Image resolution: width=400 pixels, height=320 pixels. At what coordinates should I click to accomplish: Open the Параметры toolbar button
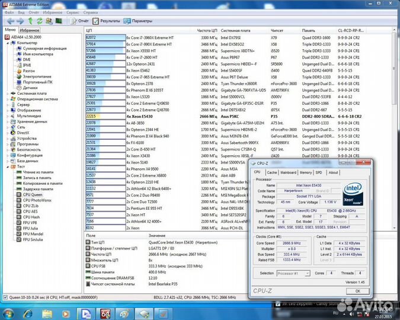pyautogui.click(x=138, y=21)
